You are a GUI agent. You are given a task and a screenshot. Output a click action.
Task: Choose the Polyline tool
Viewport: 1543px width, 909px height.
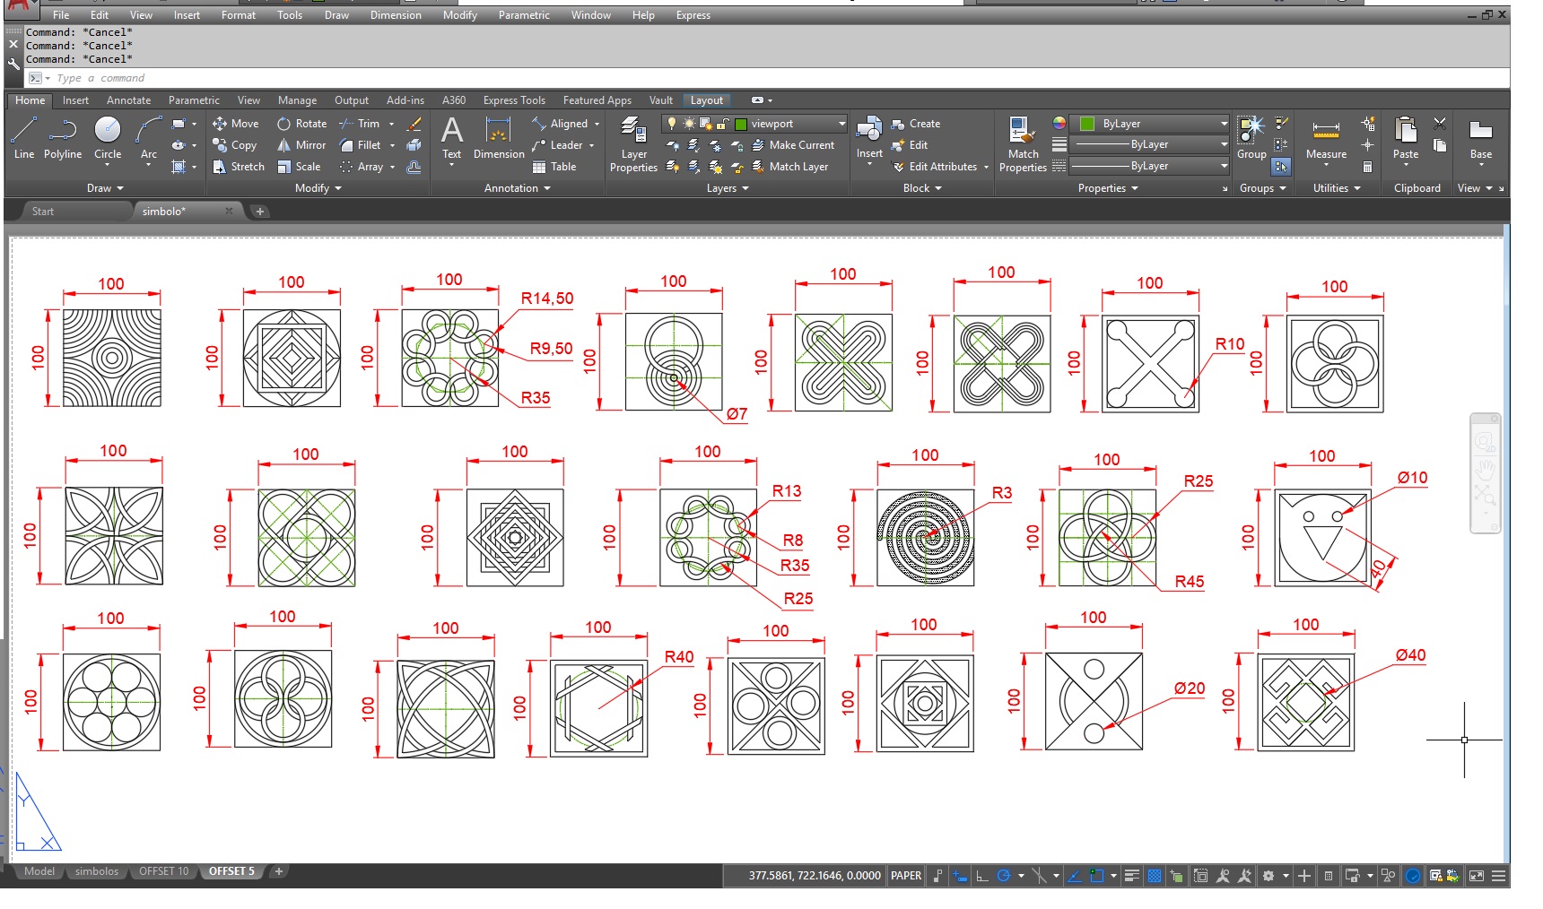[63, 136]
